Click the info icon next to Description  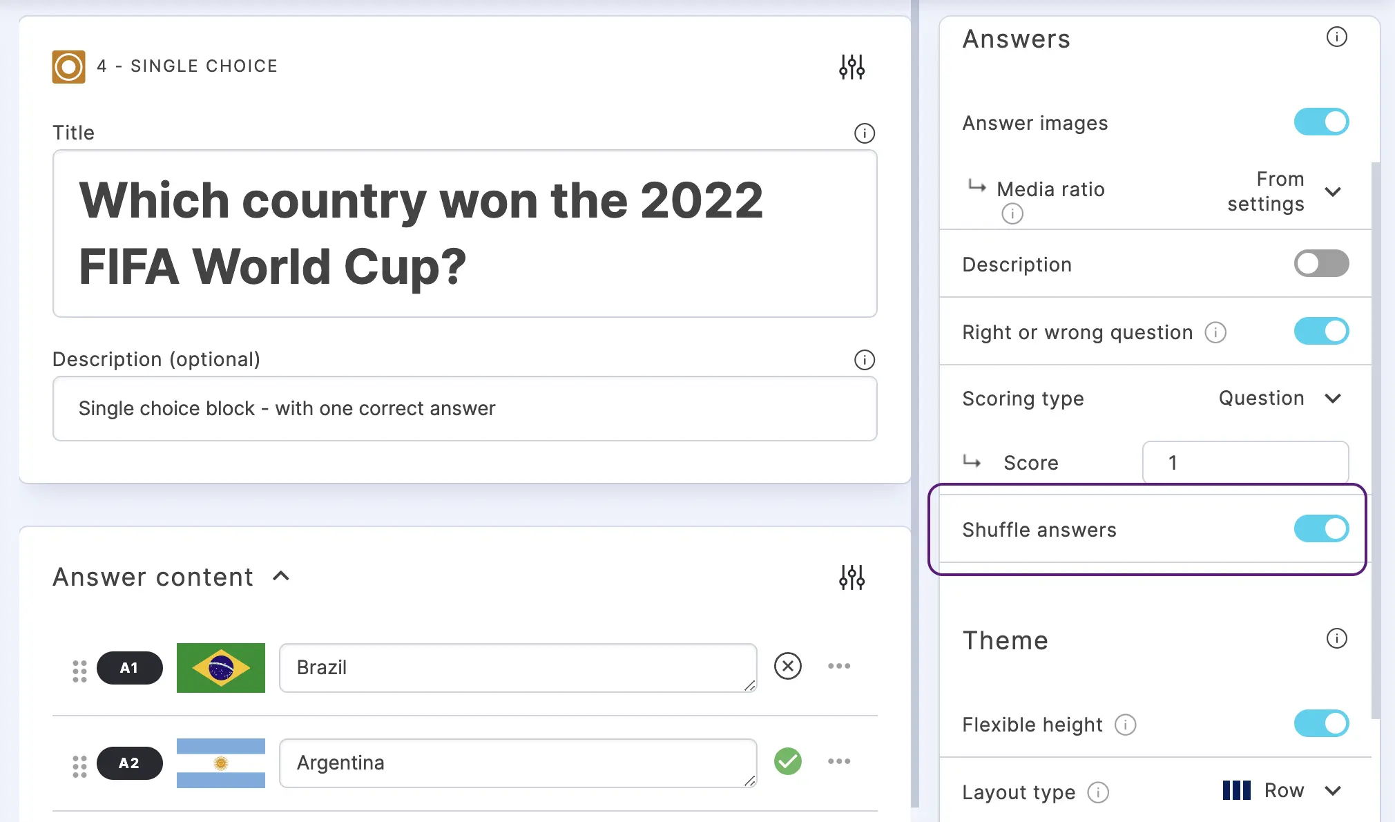pos(864,359)
